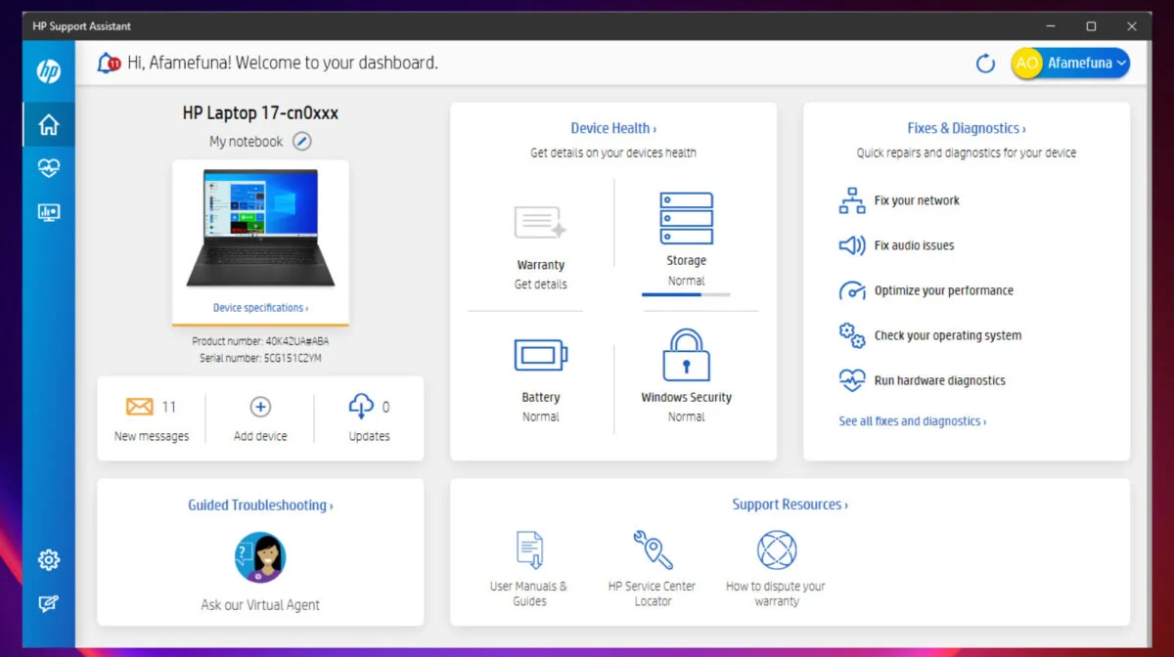Click the HP logo in the sidebar

[x=49, y=70]
